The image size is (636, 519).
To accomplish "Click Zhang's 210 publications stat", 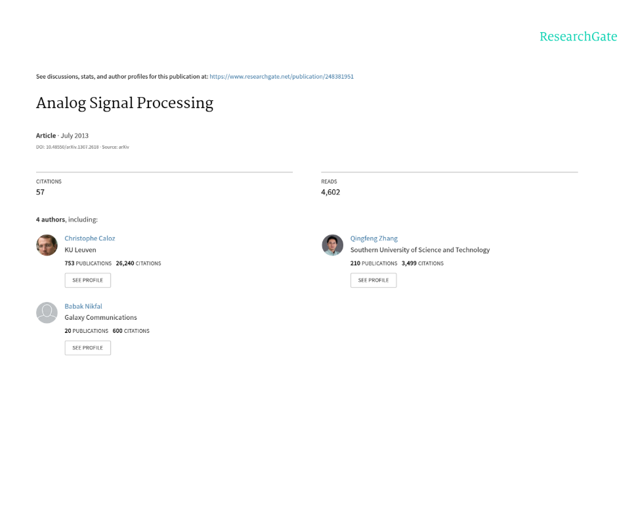I will tap(373, 263).
